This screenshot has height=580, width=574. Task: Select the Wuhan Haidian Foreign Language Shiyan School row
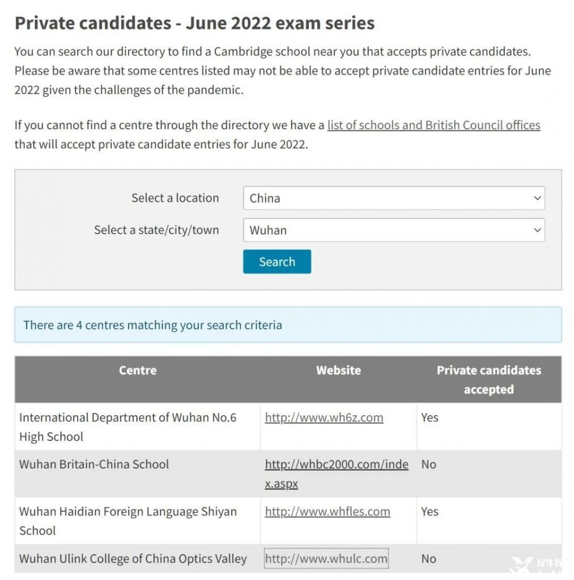coord(288,521)
